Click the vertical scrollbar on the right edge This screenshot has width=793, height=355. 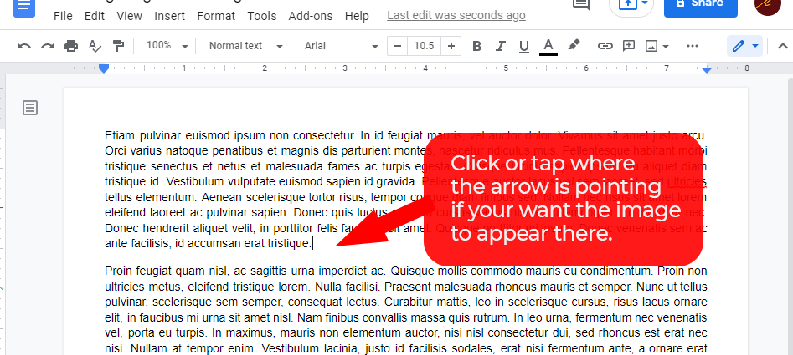point(790,217)
